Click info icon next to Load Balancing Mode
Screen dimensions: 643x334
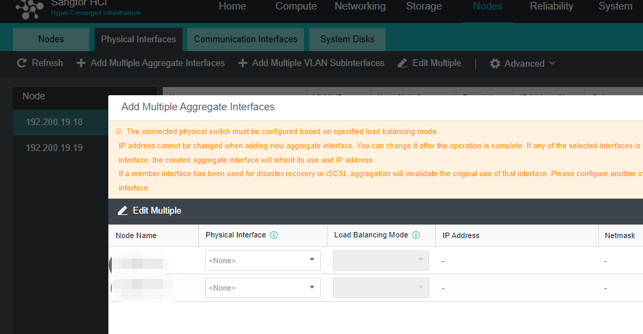click(416, 235)
